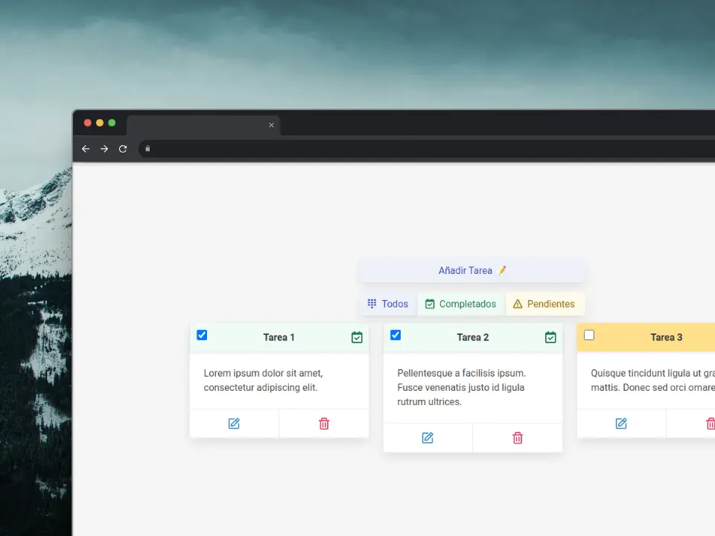Click the trash icon on Tarea 1
Image resolution: width=715 pixels, height=536 pixels.
click(x=324, y=423)
